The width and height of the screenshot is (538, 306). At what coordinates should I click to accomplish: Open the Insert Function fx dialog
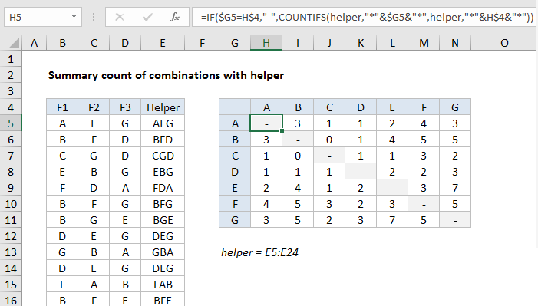click(x=175, y=17)
